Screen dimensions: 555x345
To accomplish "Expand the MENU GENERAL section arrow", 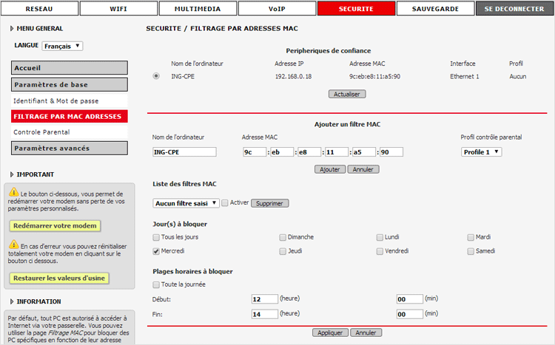I will coord(12,28).
